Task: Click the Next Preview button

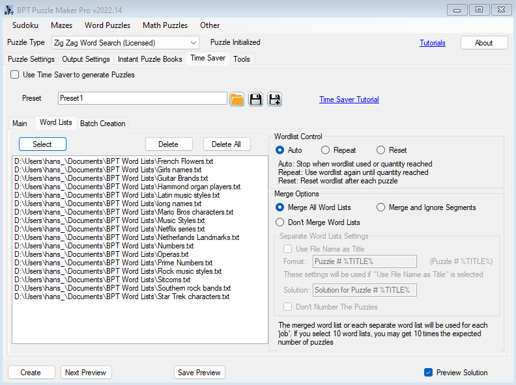Action: click(x=86, y=373)
